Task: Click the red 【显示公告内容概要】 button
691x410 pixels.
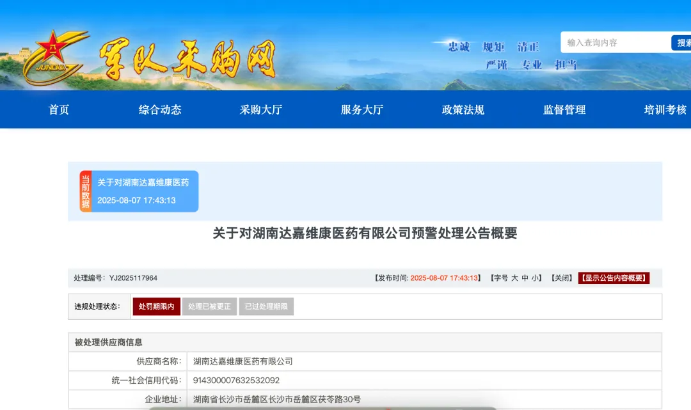Action: coord(614,278)
